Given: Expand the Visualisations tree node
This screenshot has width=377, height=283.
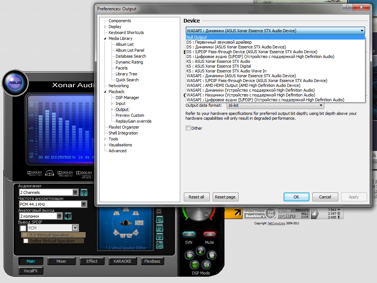Looking at the screenshot, I should (105, 145).
